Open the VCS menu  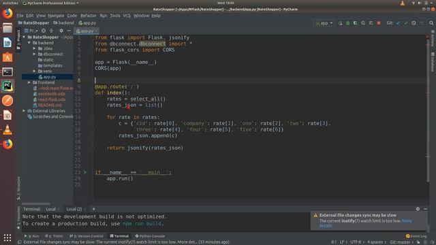click(x=127, y=16)
